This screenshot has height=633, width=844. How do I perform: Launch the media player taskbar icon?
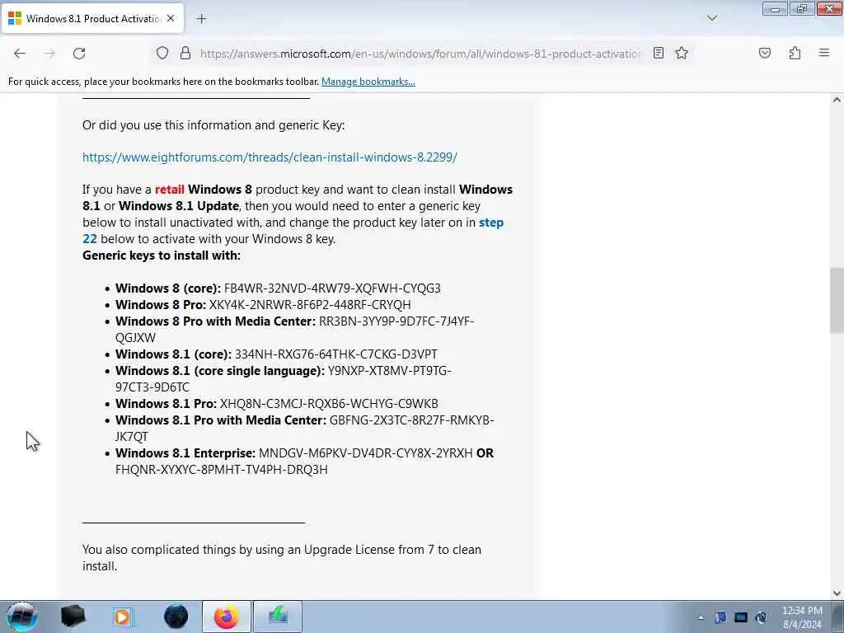point(123,617)
